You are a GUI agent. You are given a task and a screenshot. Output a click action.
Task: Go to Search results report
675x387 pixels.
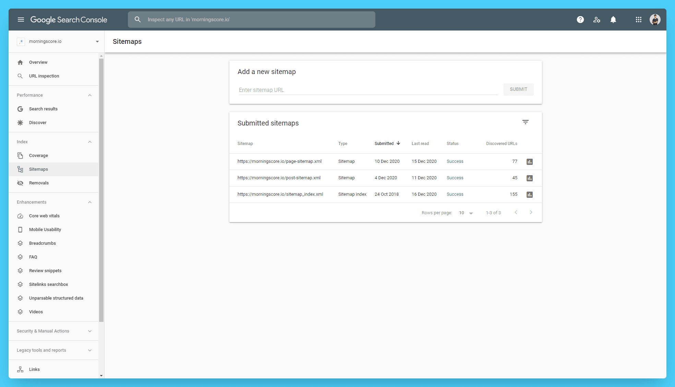pos(53,109)
